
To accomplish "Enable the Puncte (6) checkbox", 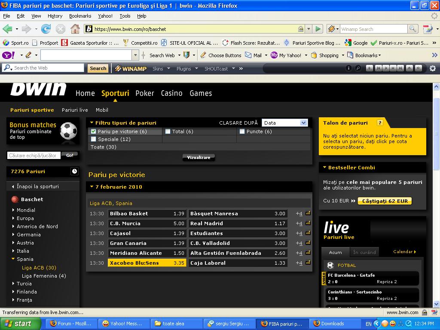I will [242, 131].
